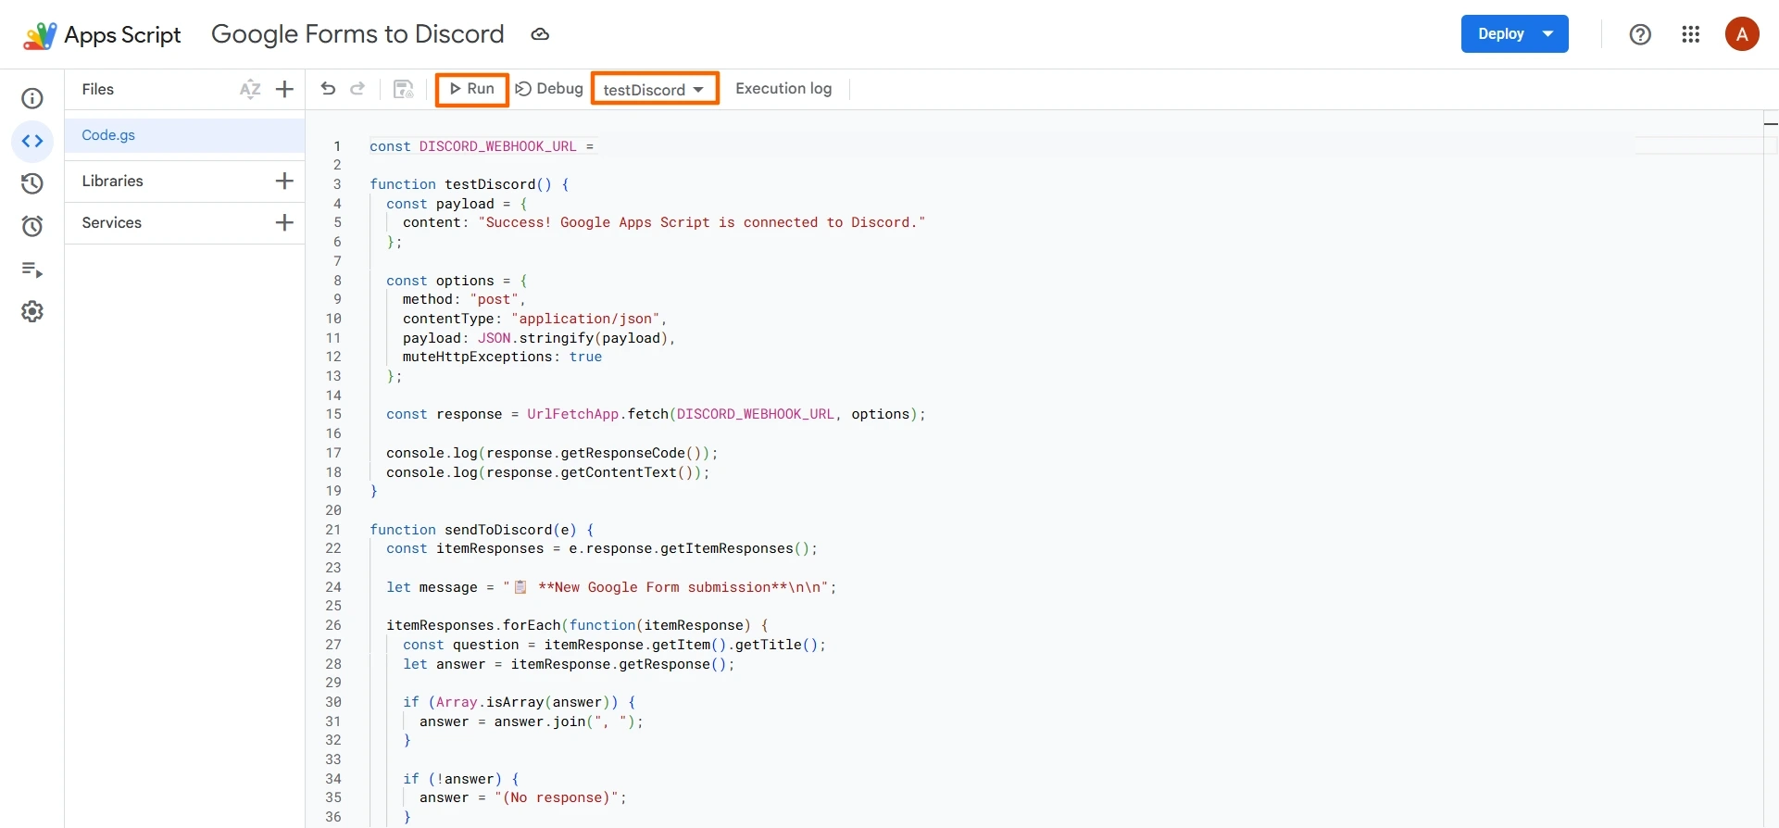Open the Triggers alarm clock icon
Screen dimensions: 1779x828
pyautogui.click(x=32, y=226)
